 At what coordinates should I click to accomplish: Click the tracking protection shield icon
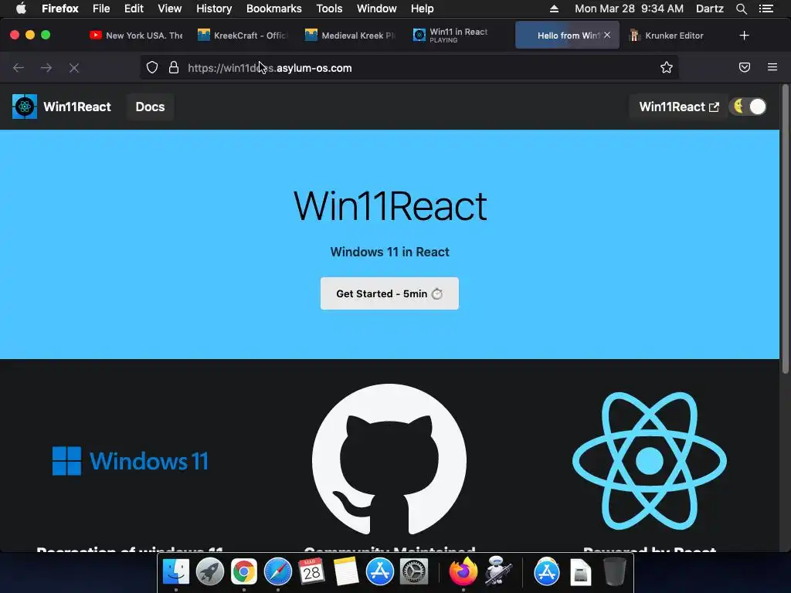coord(152,68)
